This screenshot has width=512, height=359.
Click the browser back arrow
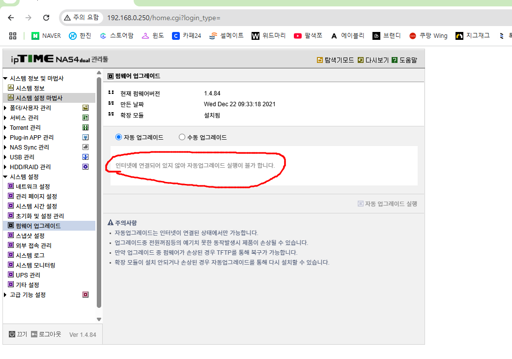pos(11,18)
